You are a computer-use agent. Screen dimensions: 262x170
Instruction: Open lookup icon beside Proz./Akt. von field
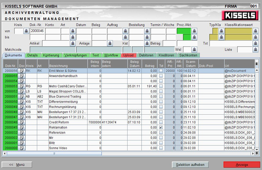tap(194, 31)
